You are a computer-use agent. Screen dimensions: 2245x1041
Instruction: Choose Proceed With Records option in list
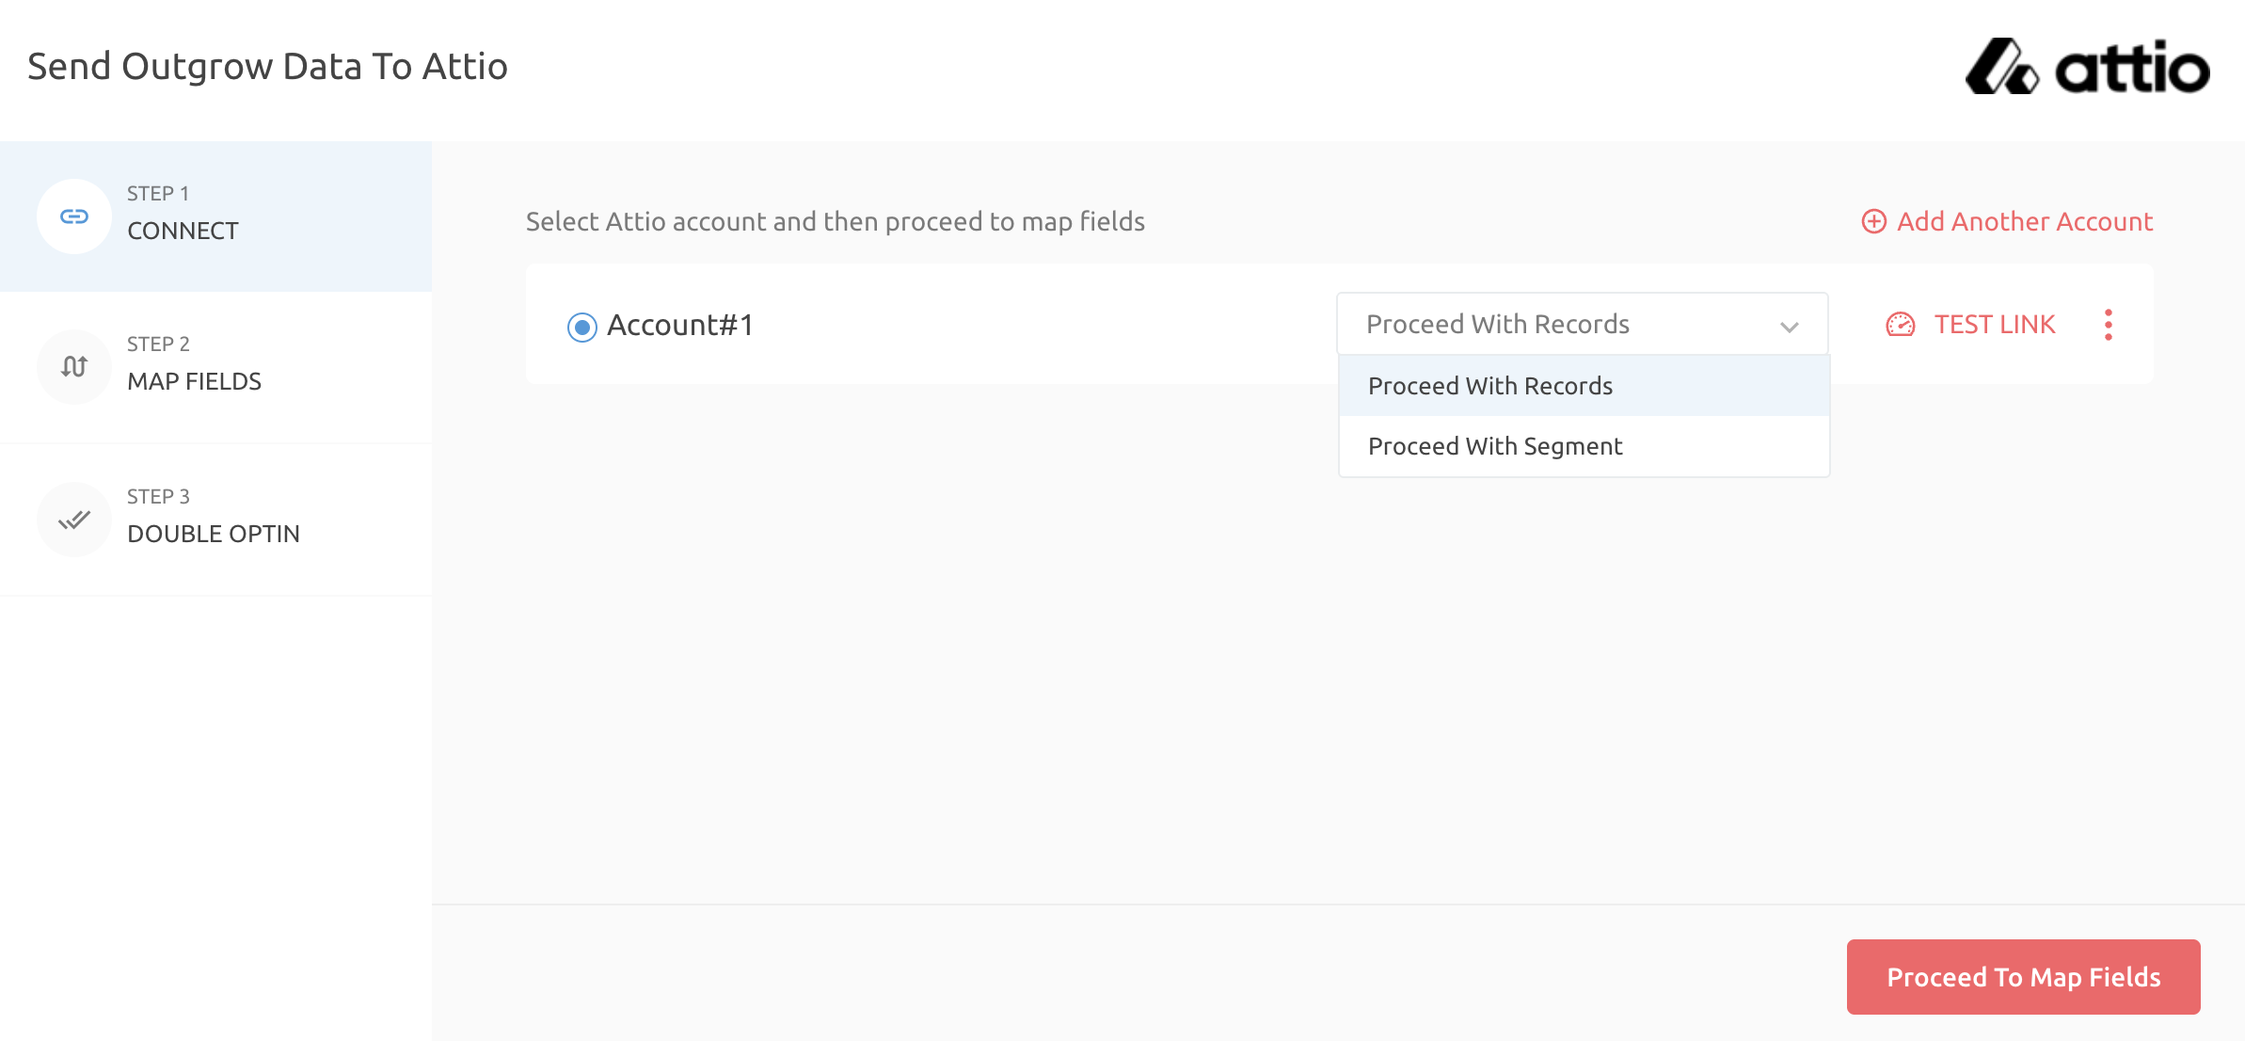click(x=1489, y=386)
